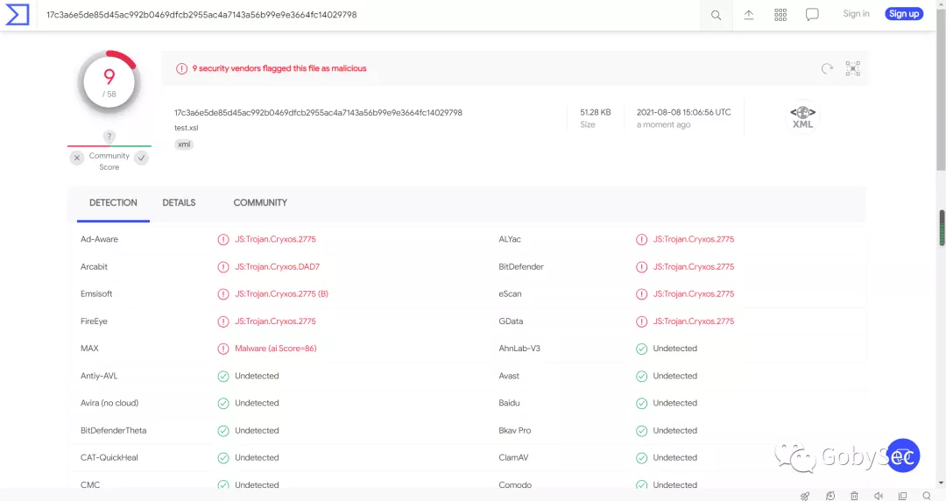Click the VirusTotal sigma logo
946x501 pixels.
tap(18, 15)
